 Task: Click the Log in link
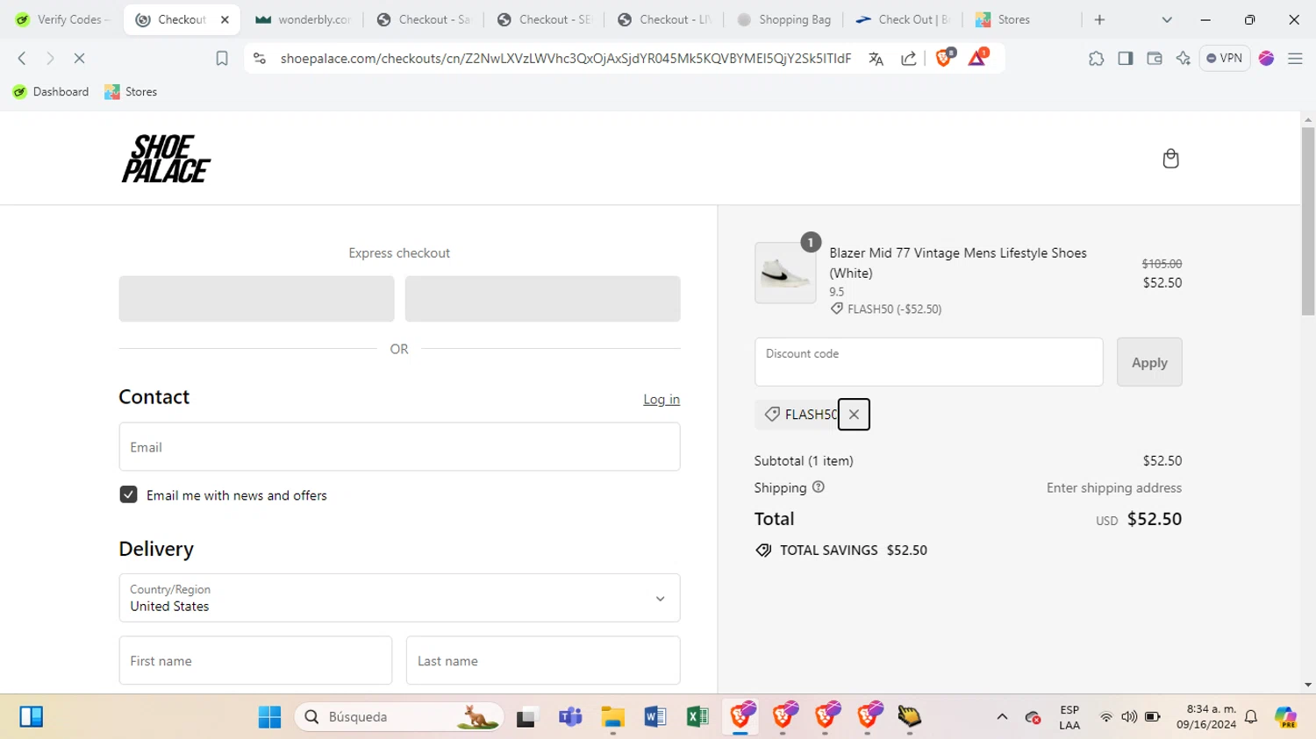click(x=662, y=399)
